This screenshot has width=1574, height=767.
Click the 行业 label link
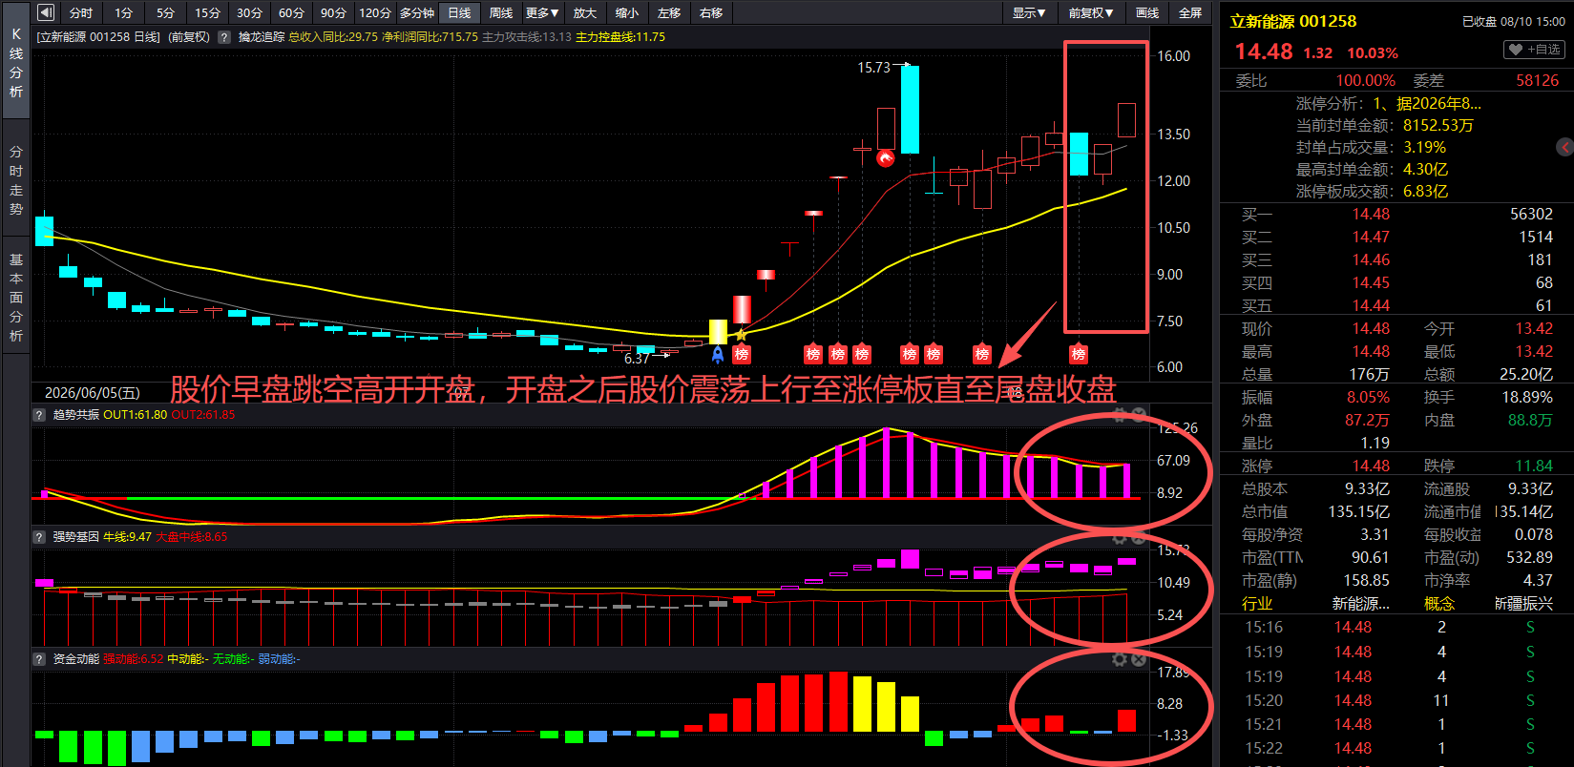tap(1257, 603)
